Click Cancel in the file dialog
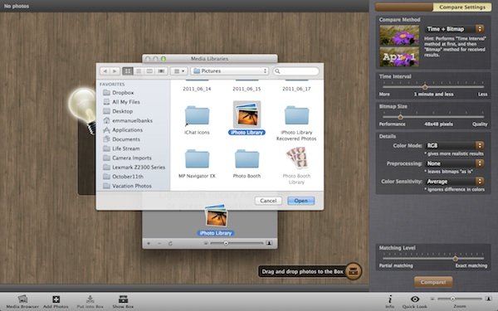The width and height of the screenshot is (498, 311). pos(268,201)
